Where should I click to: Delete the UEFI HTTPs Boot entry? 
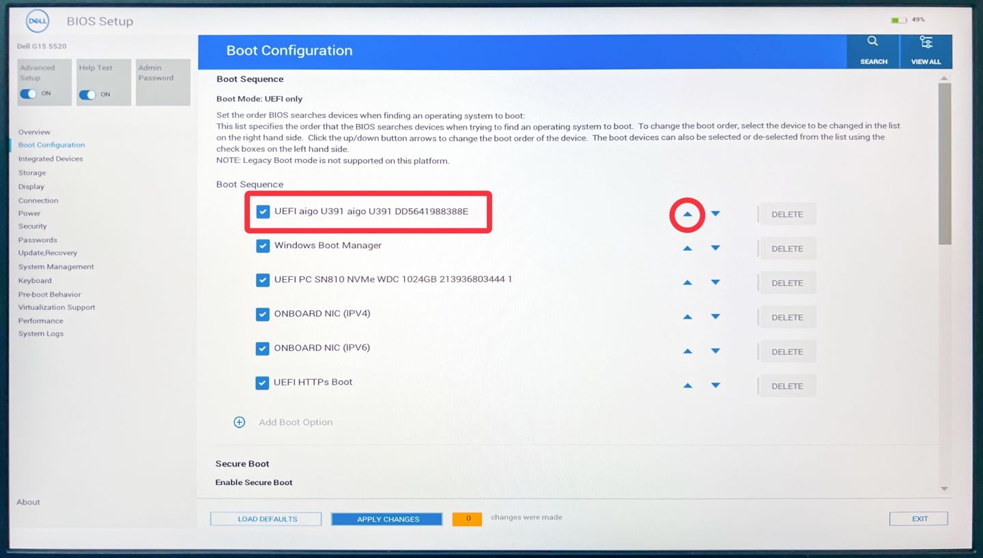click(x=787, y=386)
